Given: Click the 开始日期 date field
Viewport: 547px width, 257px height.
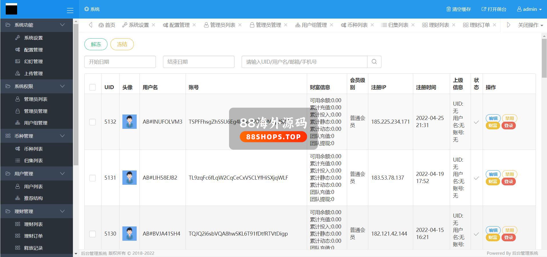Looking at the screenshot, I should (x=120, y=62).
